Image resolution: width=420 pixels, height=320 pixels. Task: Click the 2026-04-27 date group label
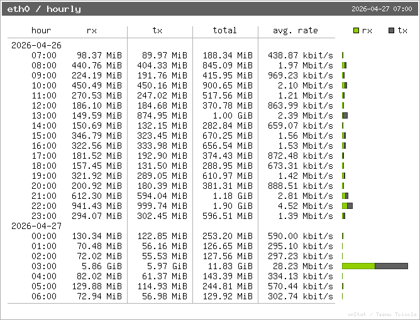[36, 226]
